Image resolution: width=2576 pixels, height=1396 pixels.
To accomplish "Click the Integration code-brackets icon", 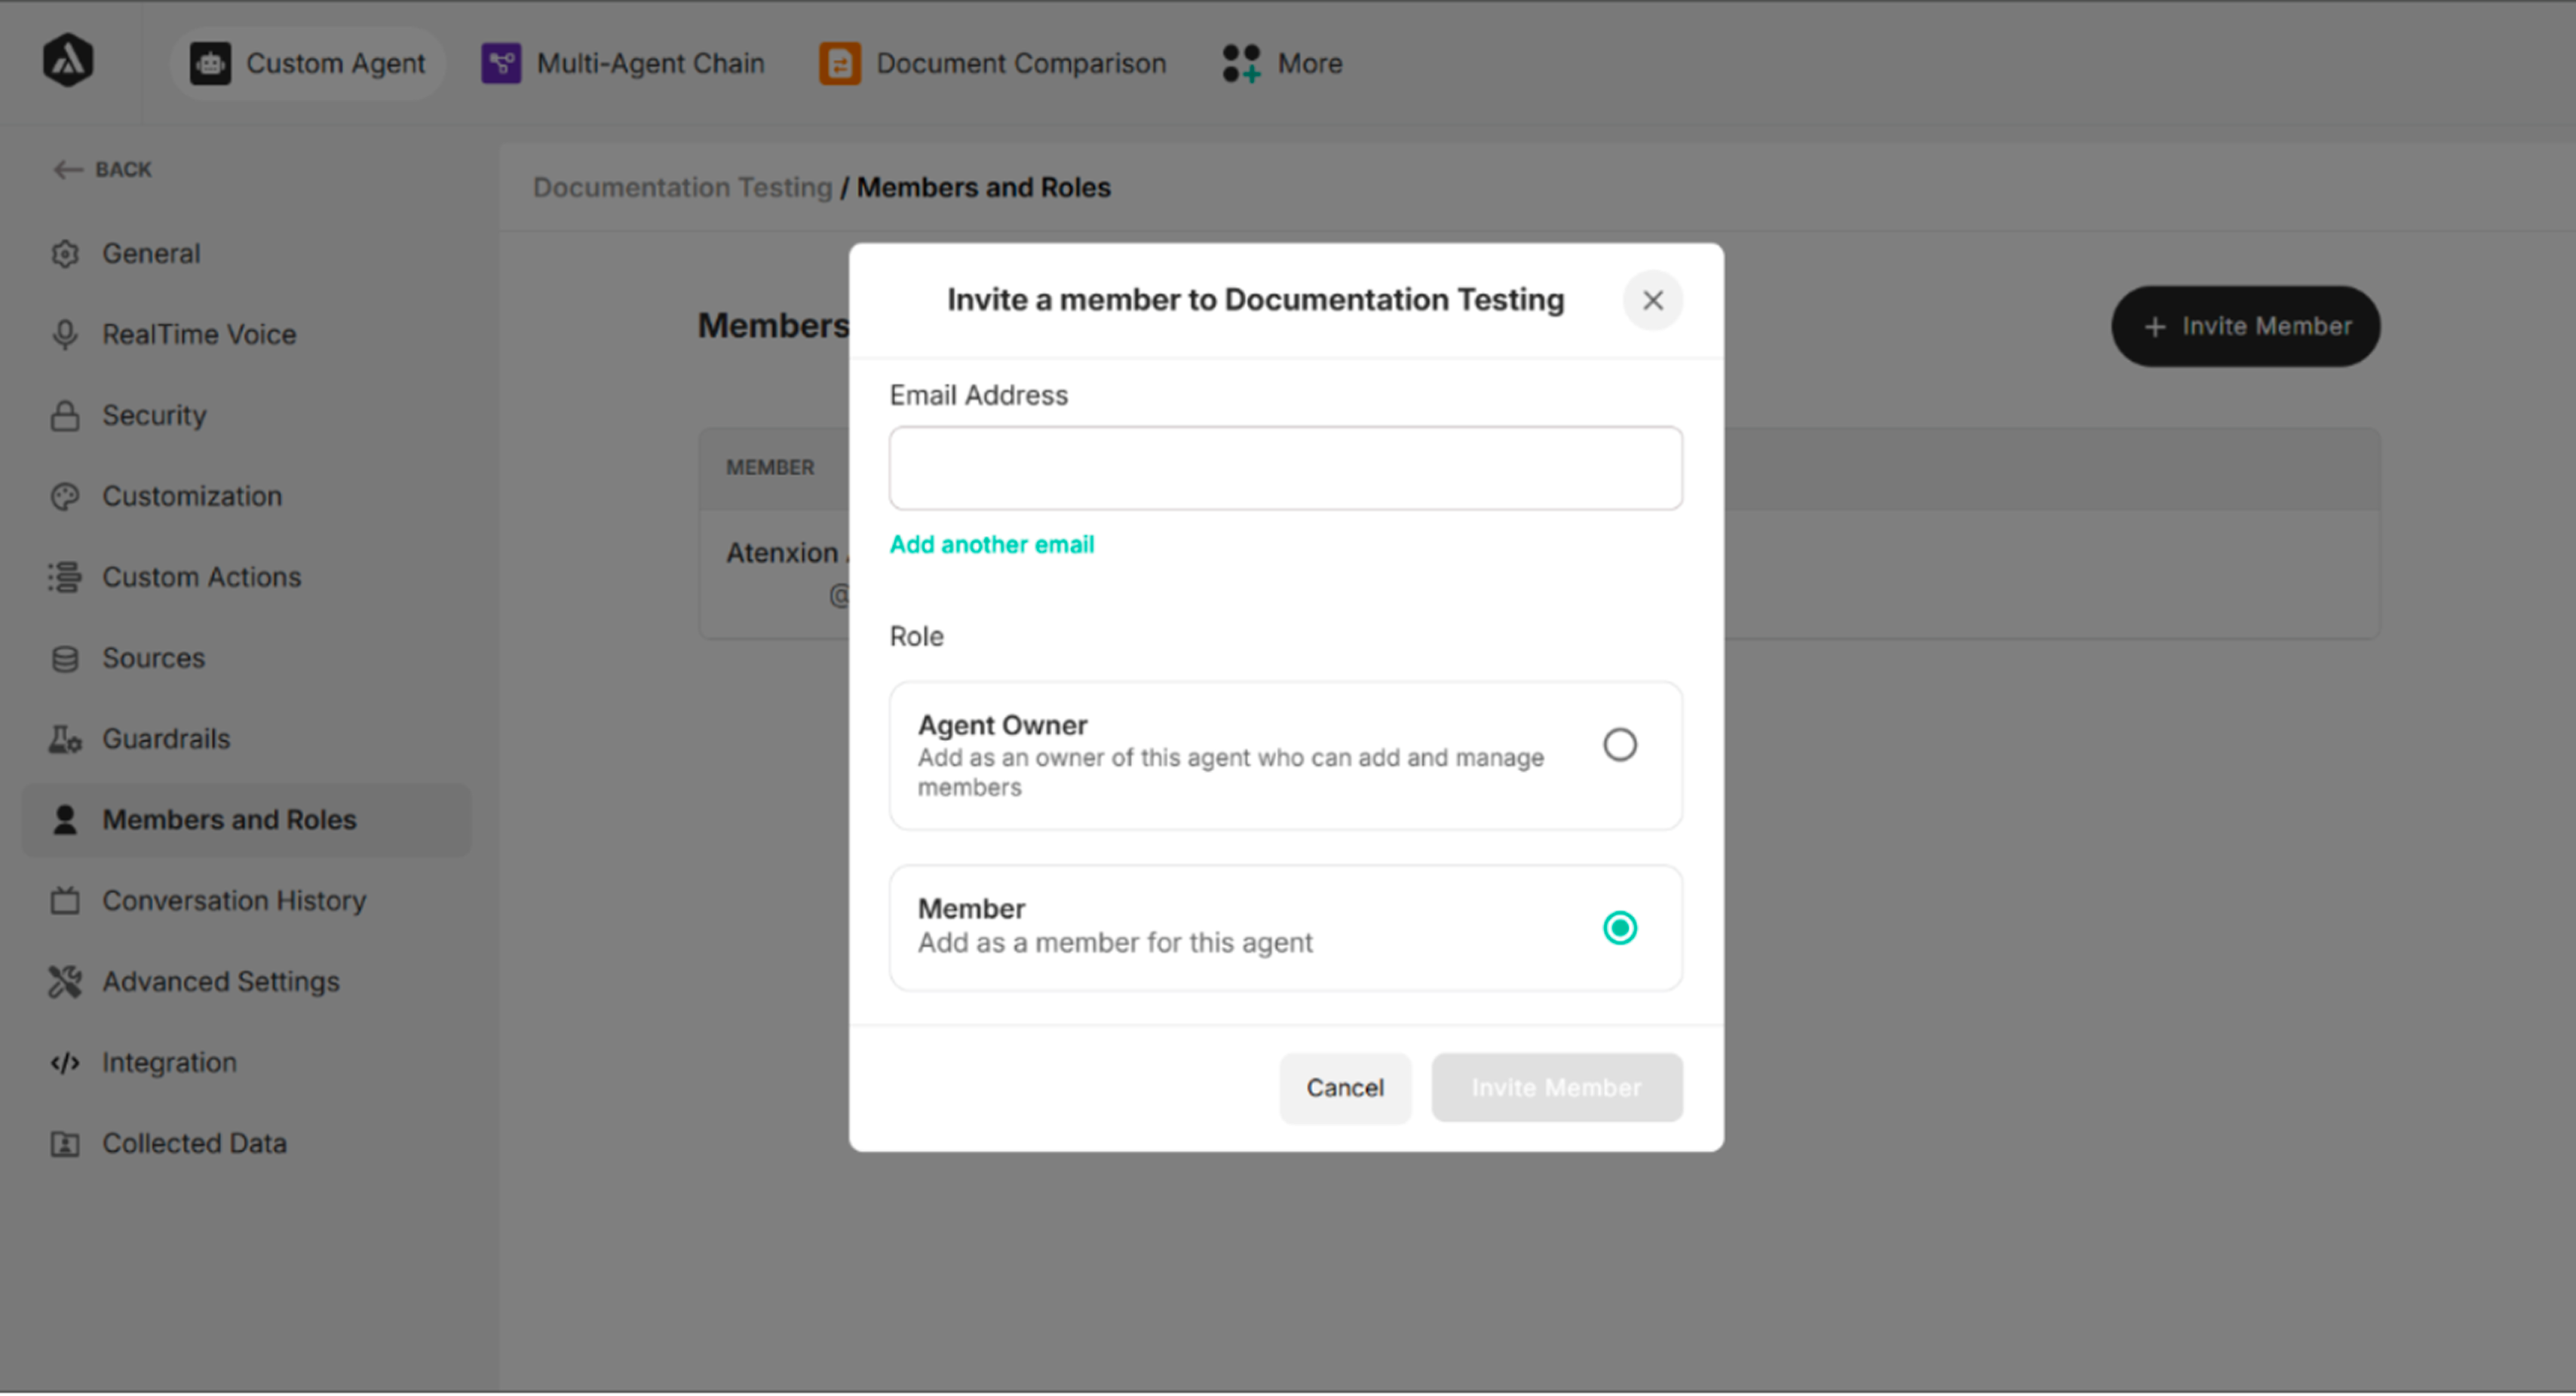I will 65,1064.
